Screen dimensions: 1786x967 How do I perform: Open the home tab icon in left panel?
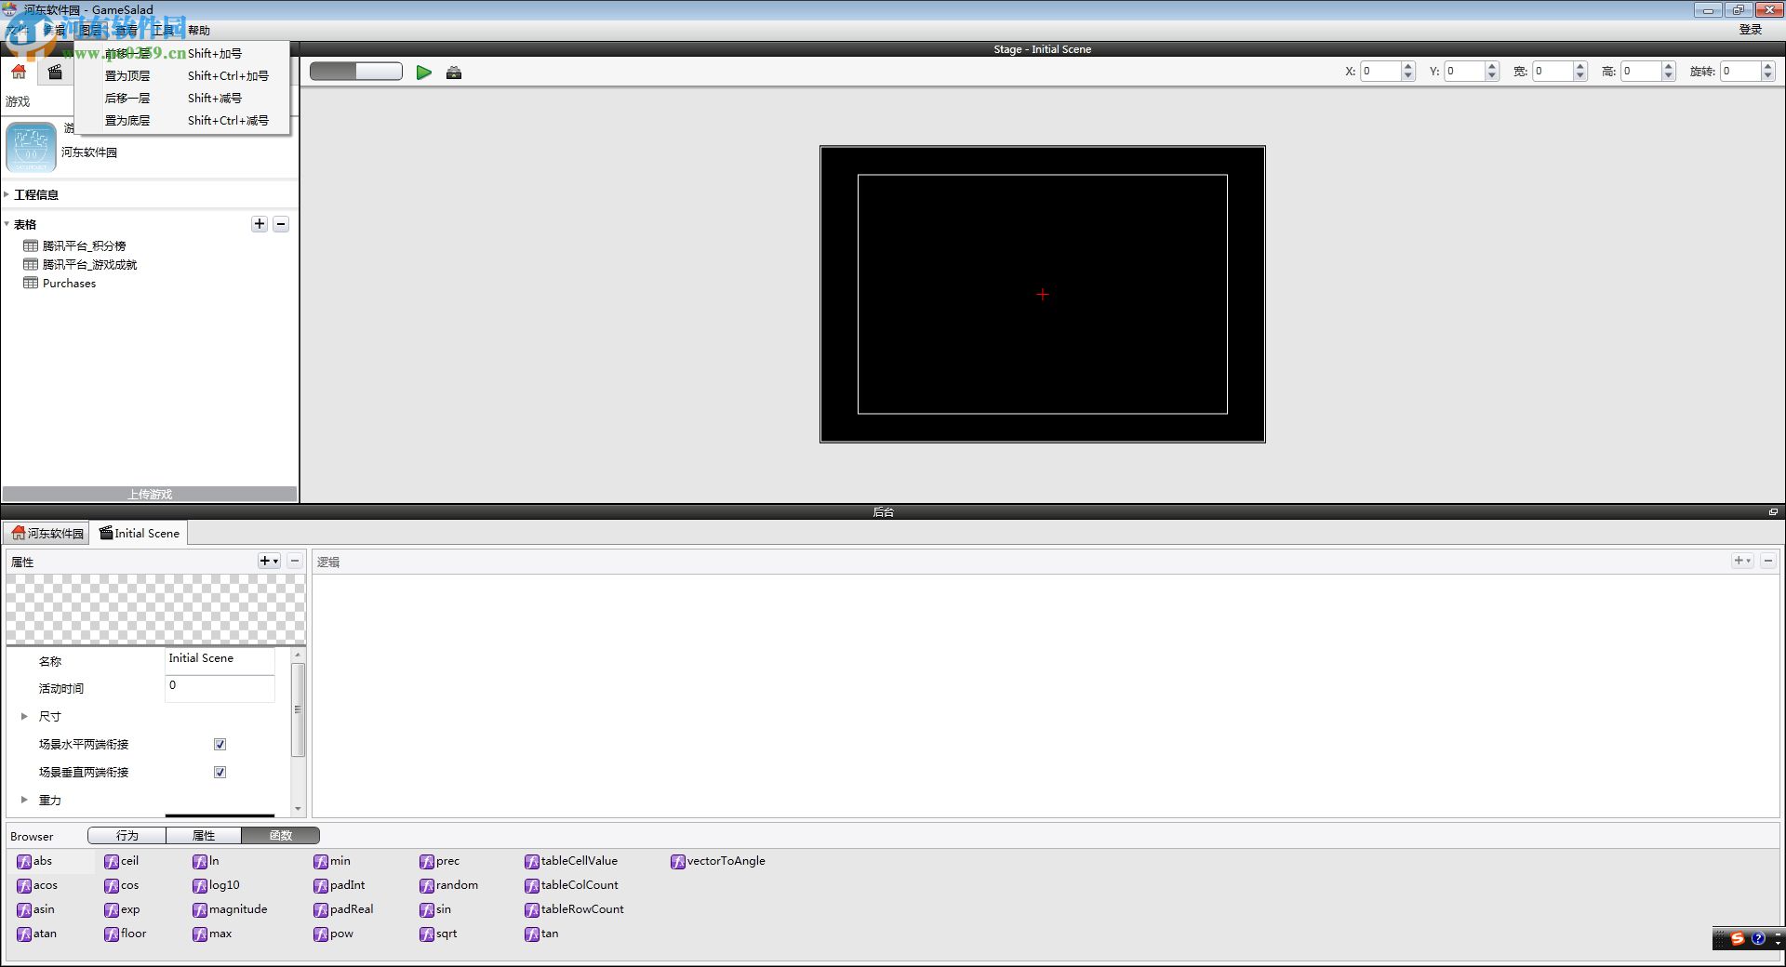(19, 72)
